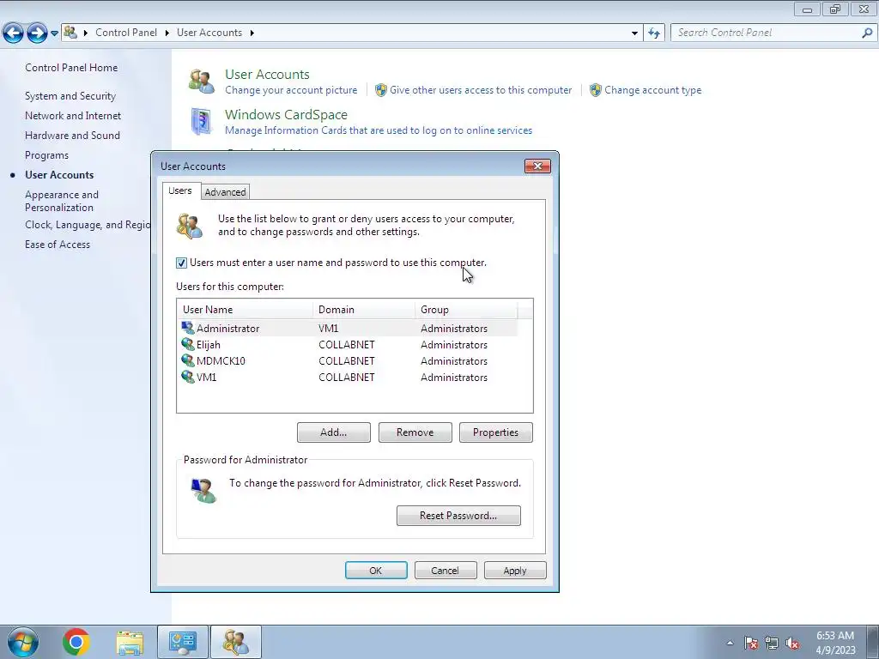Click Change account type link
This screenshot has height=659, width=879.
pyautogui.click(x=652, y=90)
